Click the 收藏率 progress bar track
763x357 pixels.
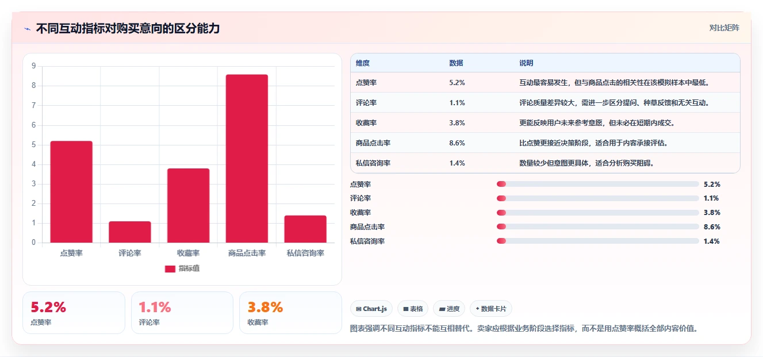598,213
